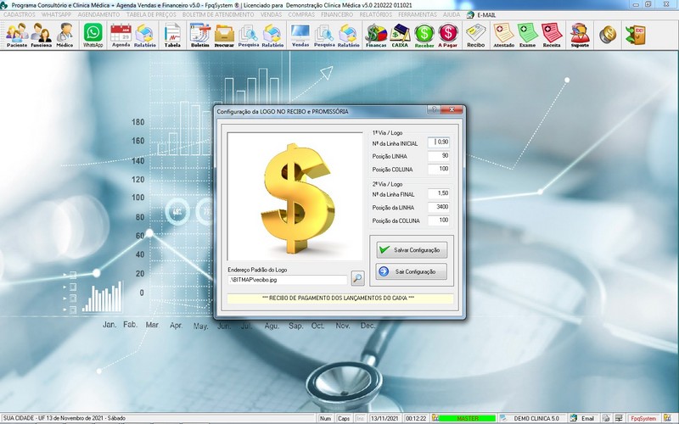This screenshot has height=424, width=679.
Task: Open the Pesquisa icon beside Procurar
Action: [x=248, y=35]
